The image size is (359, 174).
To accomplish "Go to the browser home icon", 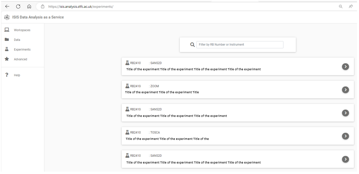I will tap(29, 6).
